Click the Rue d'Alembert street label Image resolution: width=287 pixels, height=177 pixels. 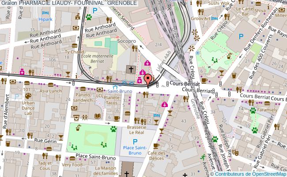[x=6, y=111]
